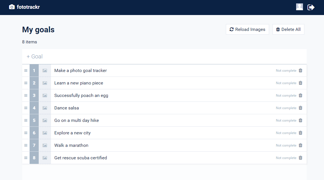This screenshot has width=324, height=180.
Task: Open the user profile avatar
Action: (299, 7)
